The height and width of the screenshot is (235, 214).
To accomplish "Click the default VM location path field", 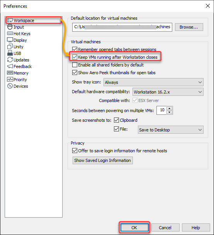I will (122, 27).
